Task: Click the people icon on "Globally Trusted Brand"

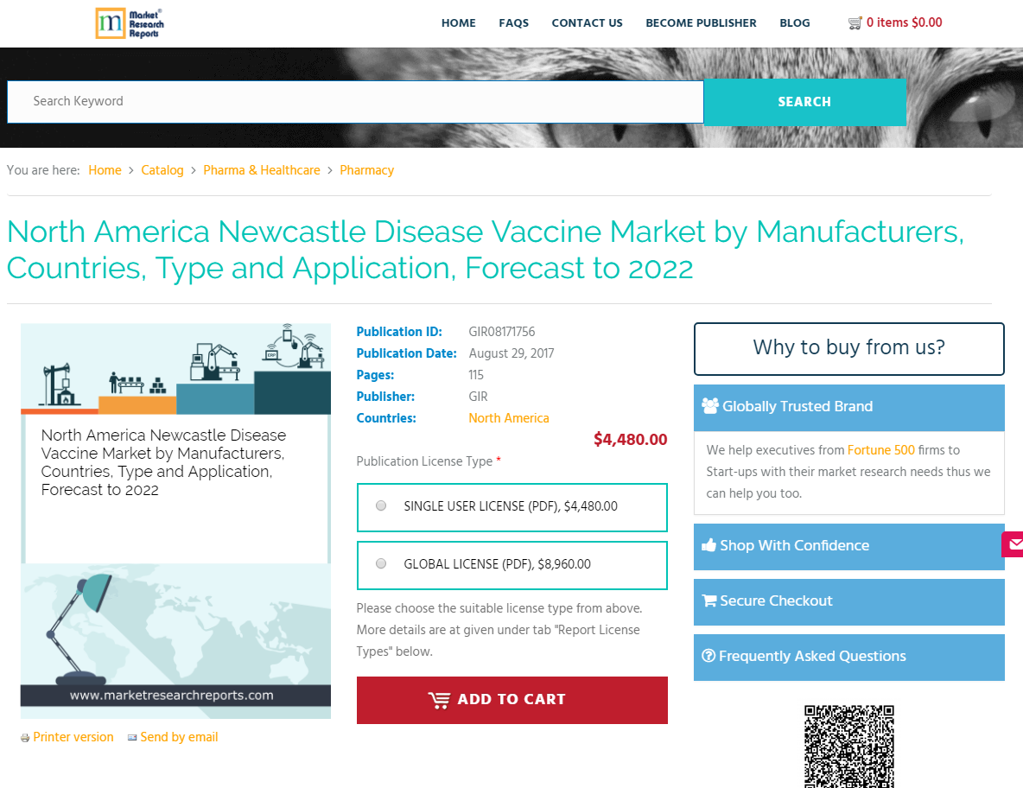Action: coord(710,405)
